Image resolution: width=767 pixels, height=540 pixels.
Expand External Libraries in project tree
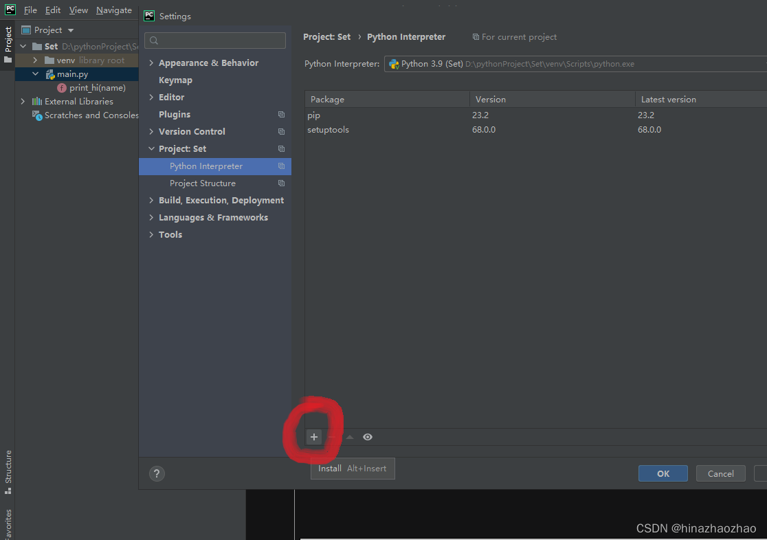coord(23,101)
